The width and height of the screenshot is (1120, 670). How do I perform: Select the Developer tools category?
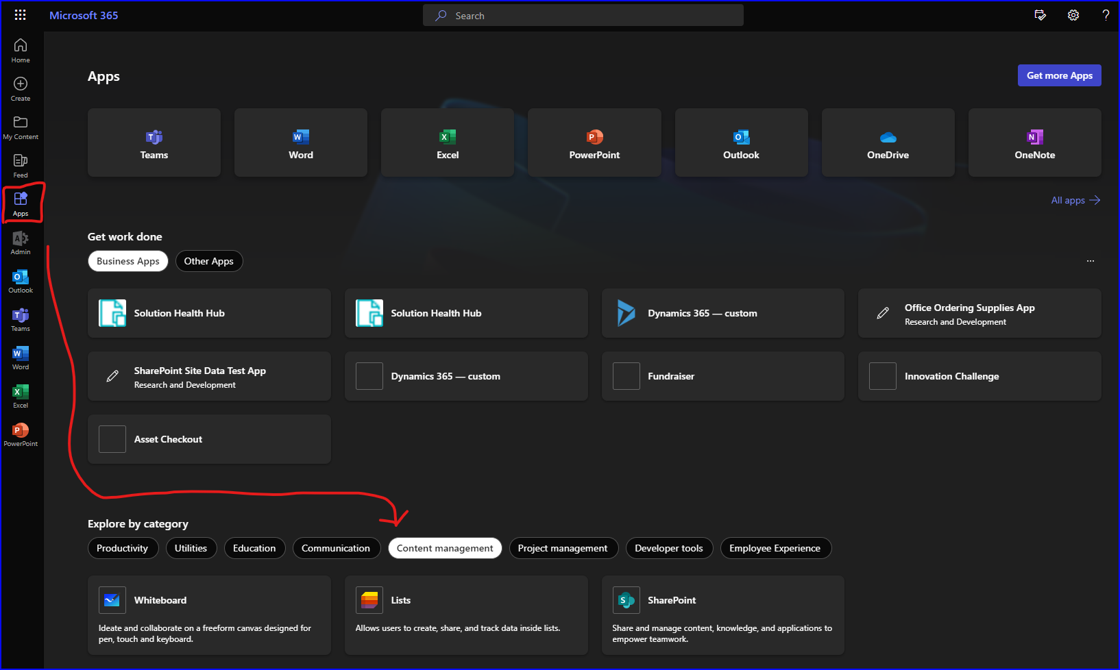(669, 548)
